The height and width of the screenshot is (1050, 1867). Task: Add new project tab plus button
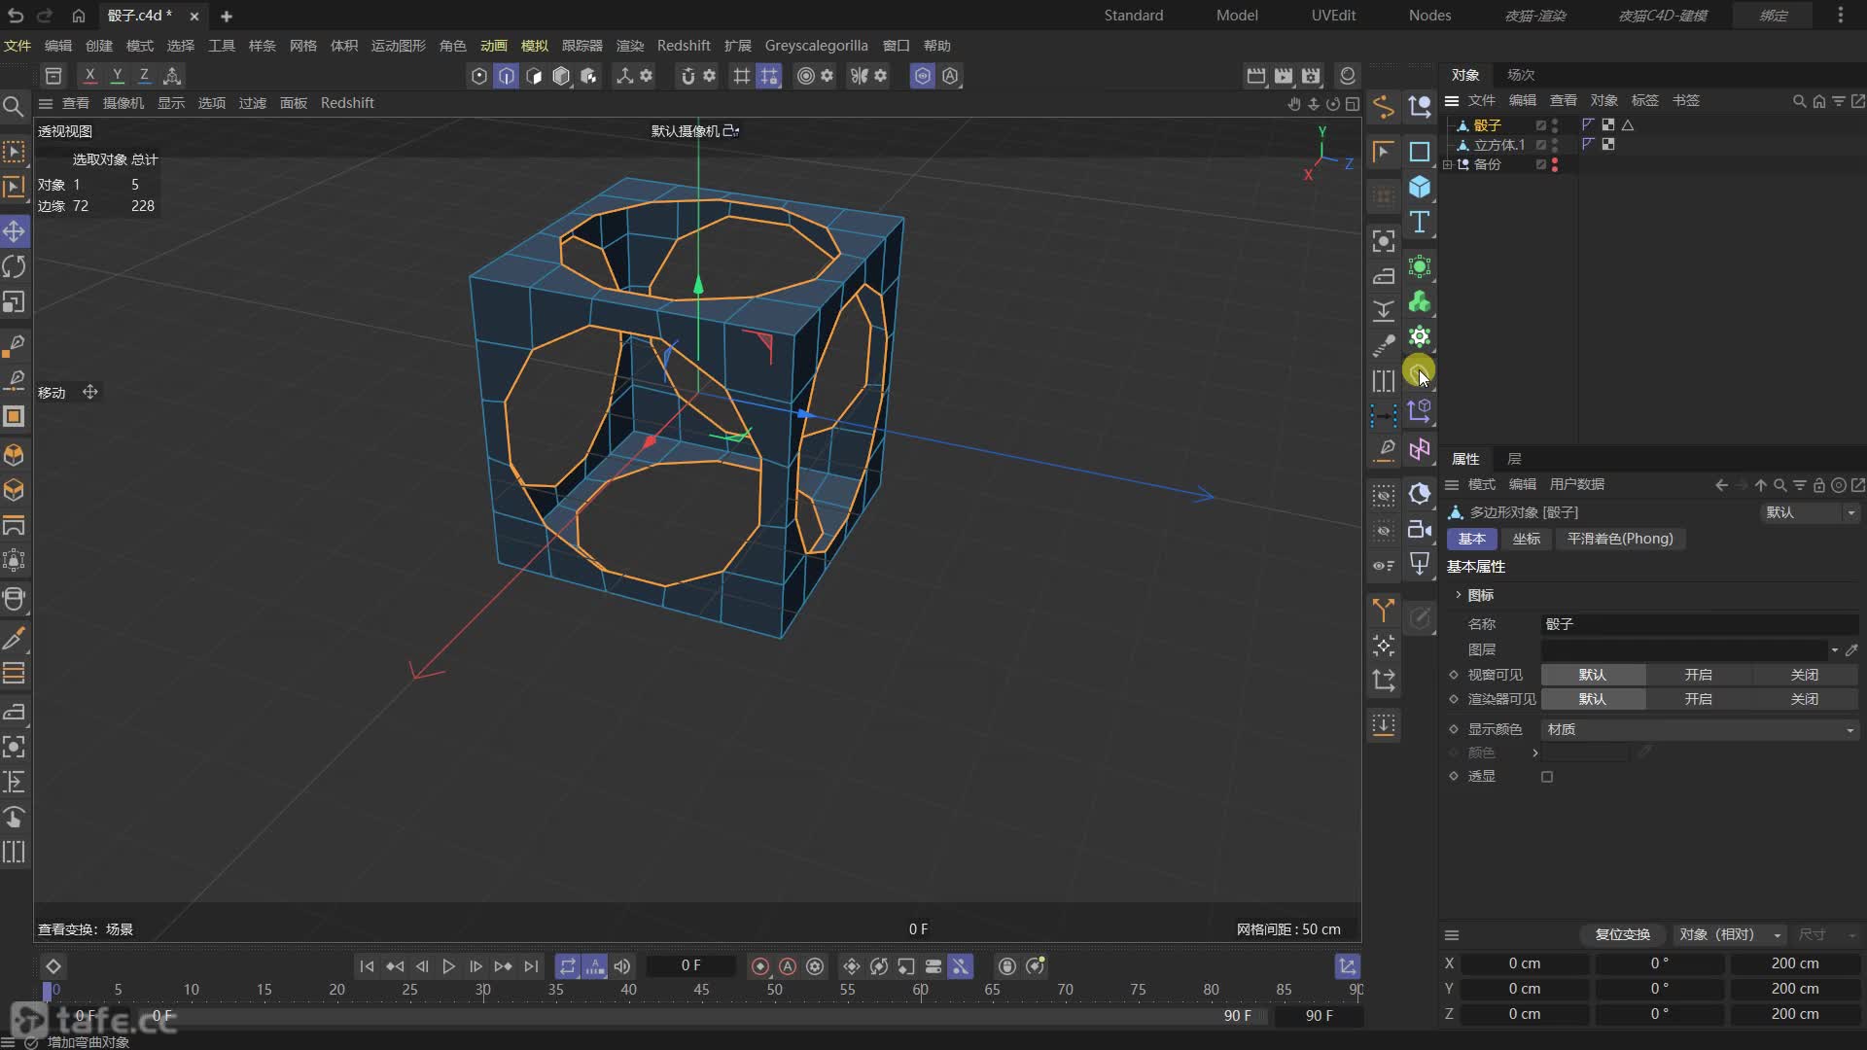point(227,16)
